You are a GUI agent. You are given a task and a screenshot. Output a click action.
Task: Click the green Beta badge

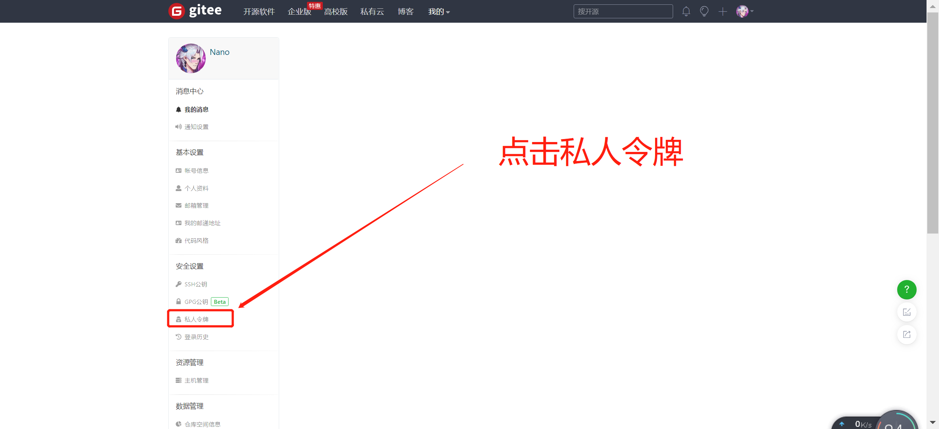tap(220, 302)
